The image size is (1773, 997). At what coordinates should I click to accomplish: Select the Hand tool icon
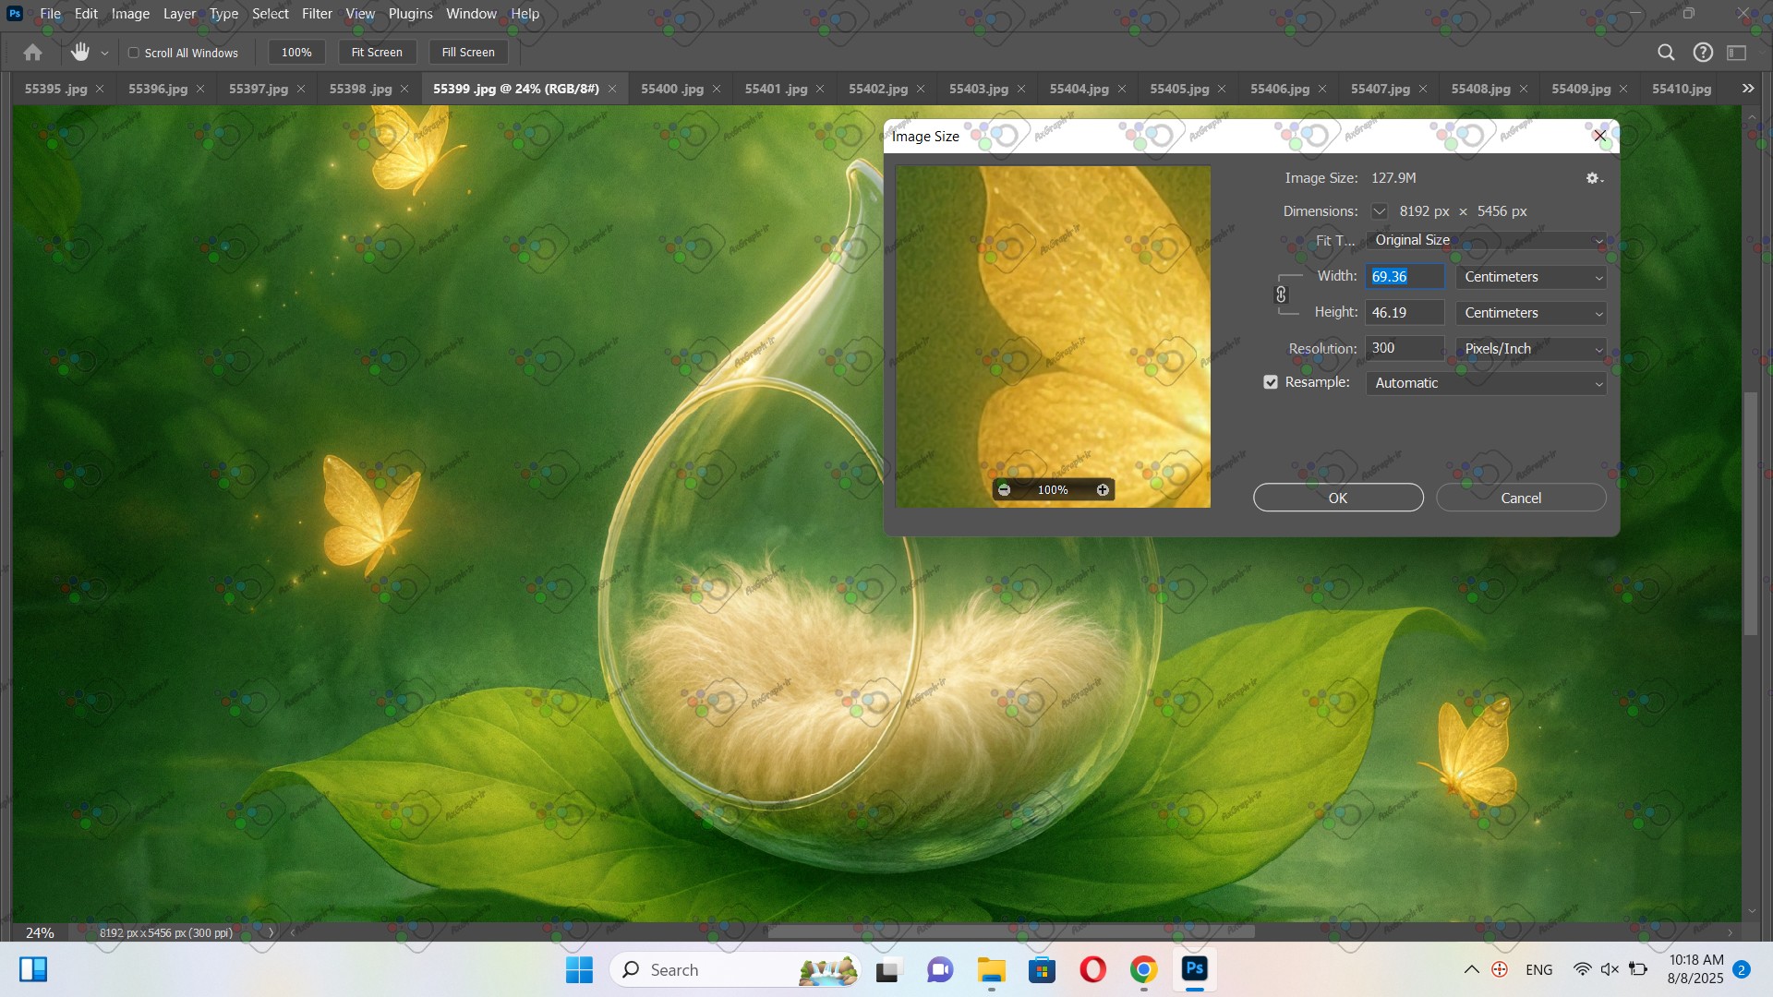[80, 53]
